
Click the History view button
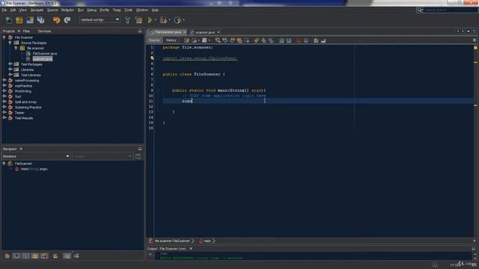171,40
